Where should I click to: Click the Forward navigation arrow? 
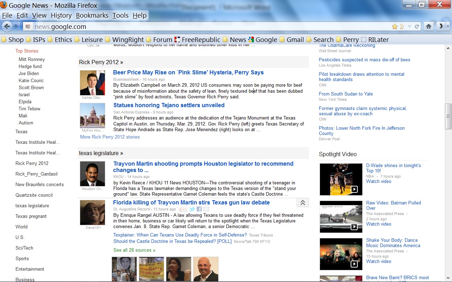pyautogui.click(x=16, y=26)
